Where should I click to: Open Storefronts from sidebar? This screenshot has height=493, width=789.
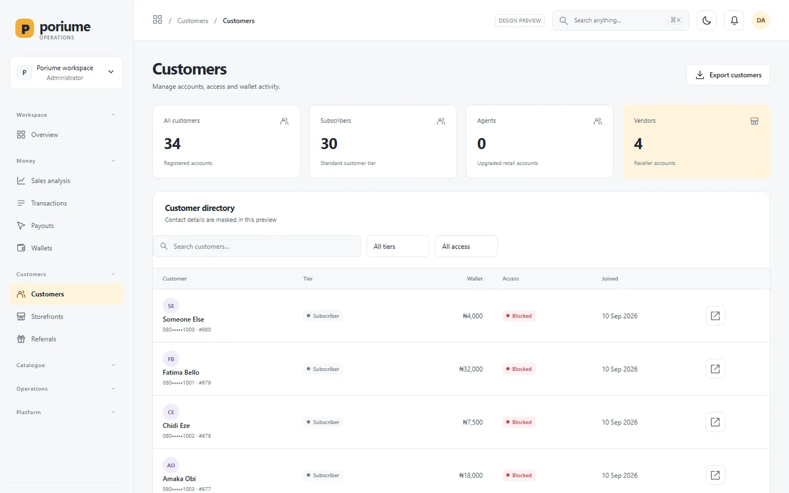[x=67, y=317]
